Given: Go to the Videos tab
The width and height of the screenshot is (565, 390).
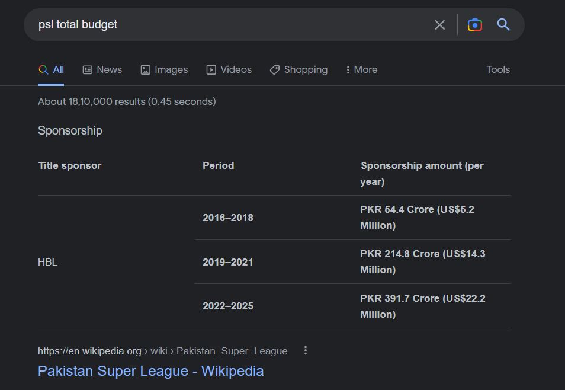Looking at the screenshot, I should tap(229, 69).
